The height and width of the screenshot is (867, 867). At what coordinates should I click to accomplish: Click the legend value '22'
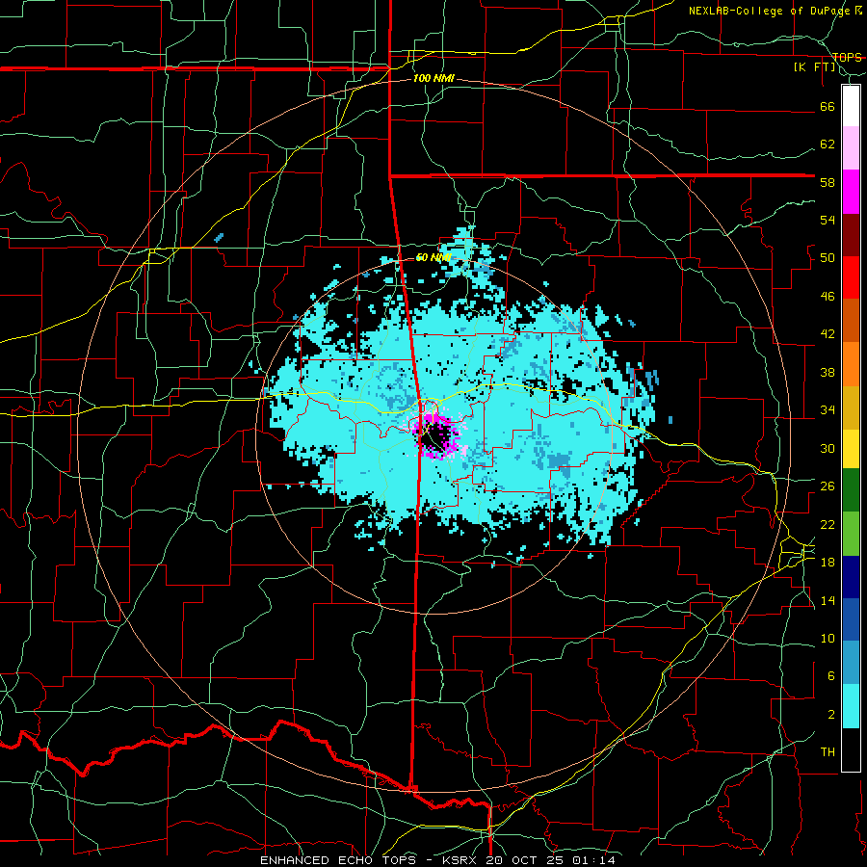tap(828, 524)
